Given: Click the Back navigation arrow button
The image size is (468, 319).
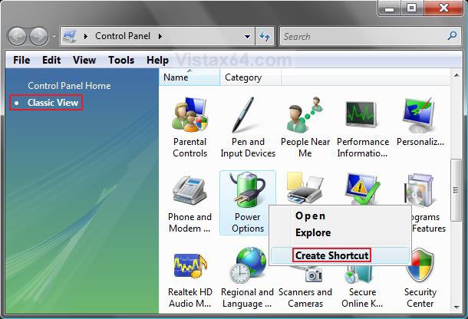Looking at the screenshot, I should coord(17,36).
